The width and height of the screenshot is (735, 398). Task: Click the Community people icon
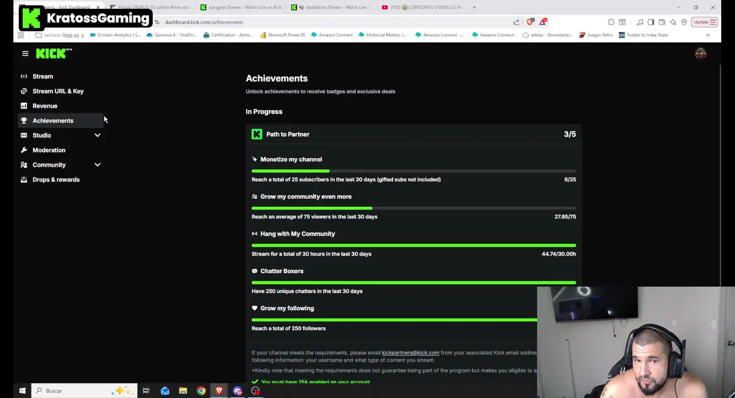(24, 165)
